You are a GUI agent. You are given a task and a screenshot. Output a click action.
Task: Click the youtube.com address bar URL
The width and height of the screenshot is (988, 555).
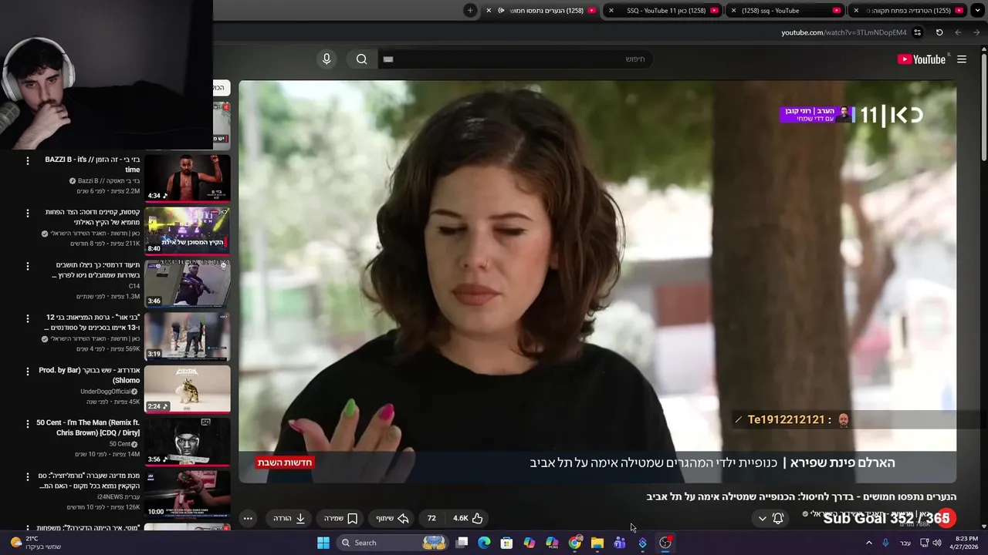[844, 32]
